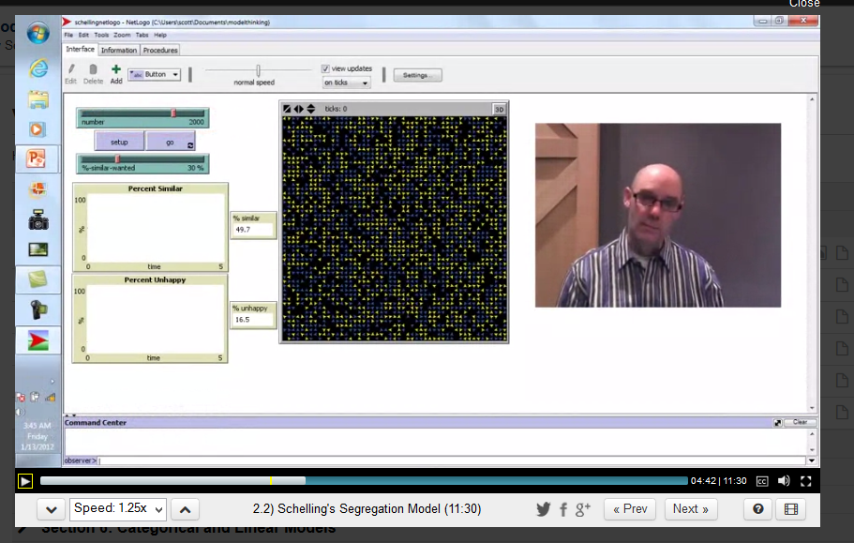Open the NetLogo Information tab

(119, 50)
